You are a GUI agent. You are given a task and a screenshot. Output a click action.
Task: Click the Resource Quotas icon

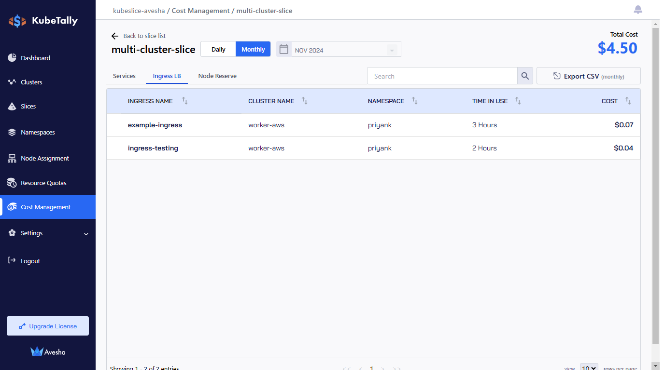[12, 183]
